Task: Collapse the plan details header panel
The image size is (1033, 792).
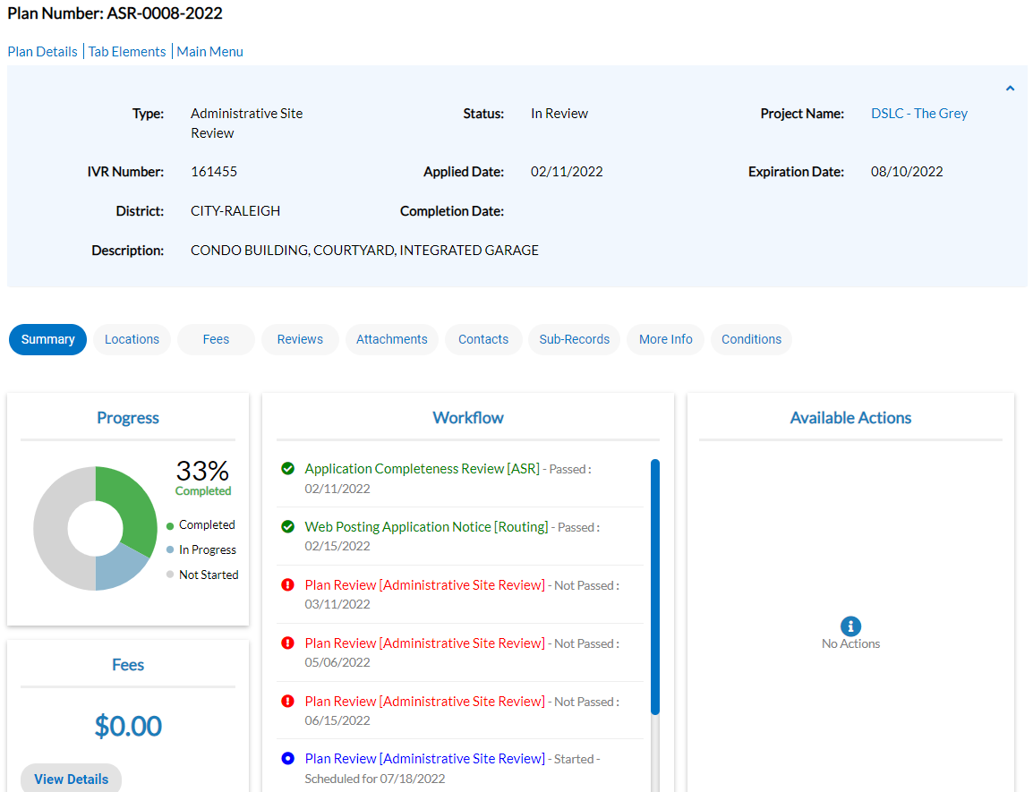Action: click(1010, 89)
